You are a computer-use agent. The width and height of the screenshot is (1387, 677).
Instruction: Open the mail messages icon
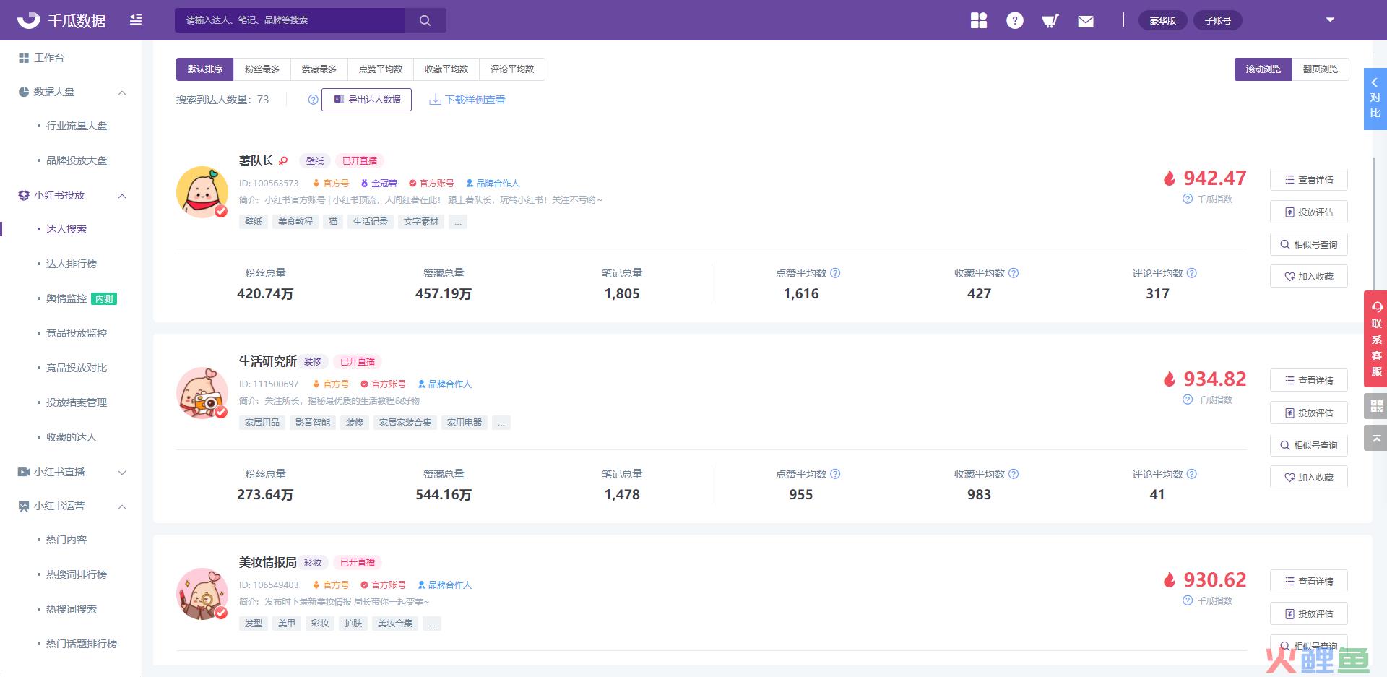point(1086,22)
